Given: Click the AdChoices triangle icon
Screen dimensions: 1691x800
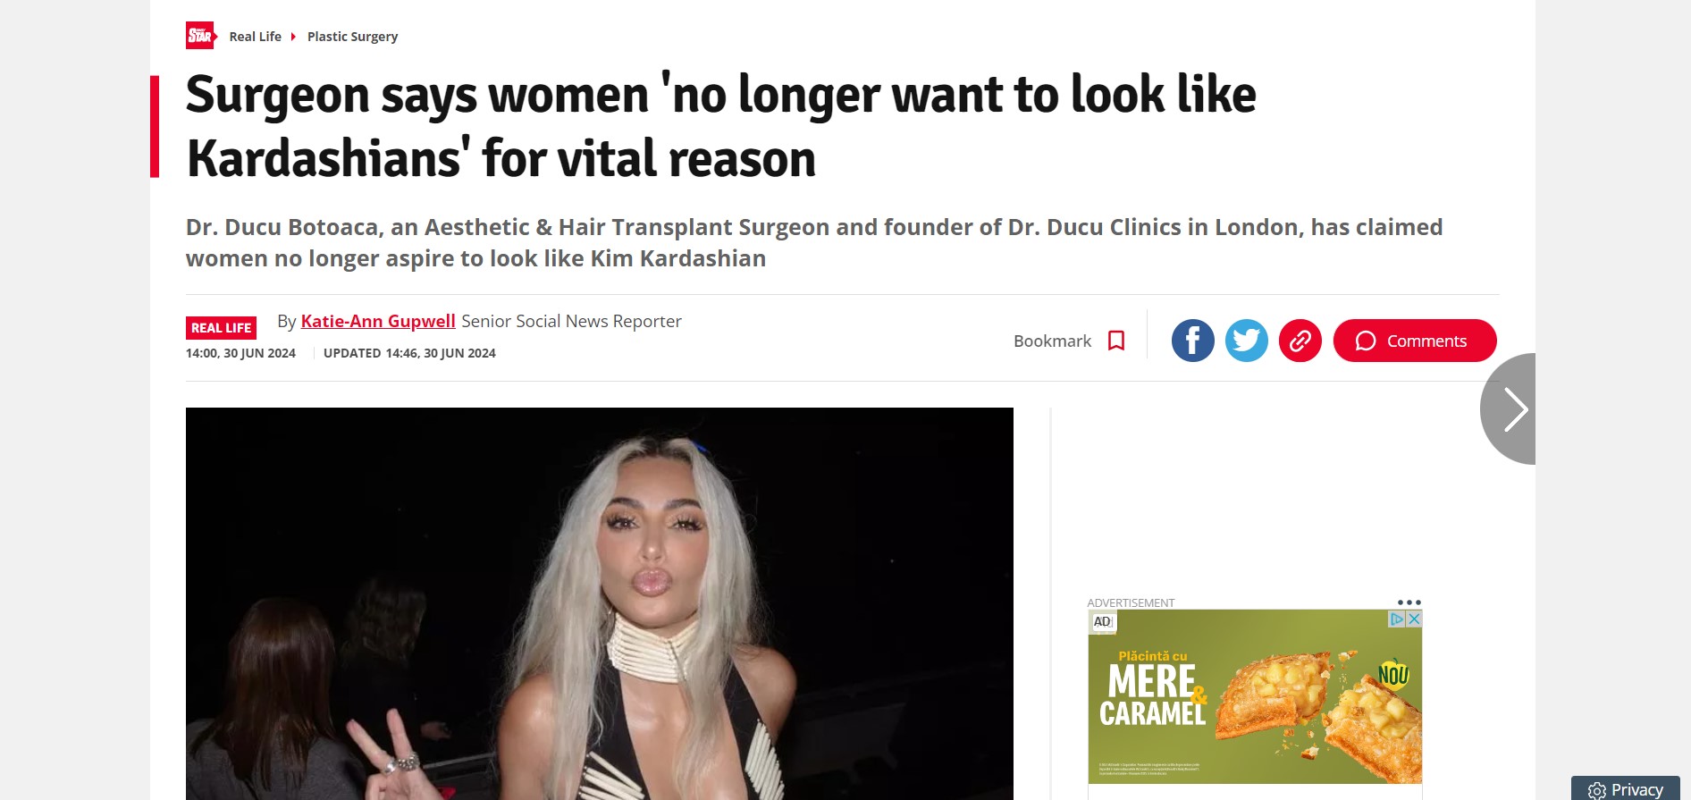Looking at the screenshot, I should click(x=1397, y=619).
